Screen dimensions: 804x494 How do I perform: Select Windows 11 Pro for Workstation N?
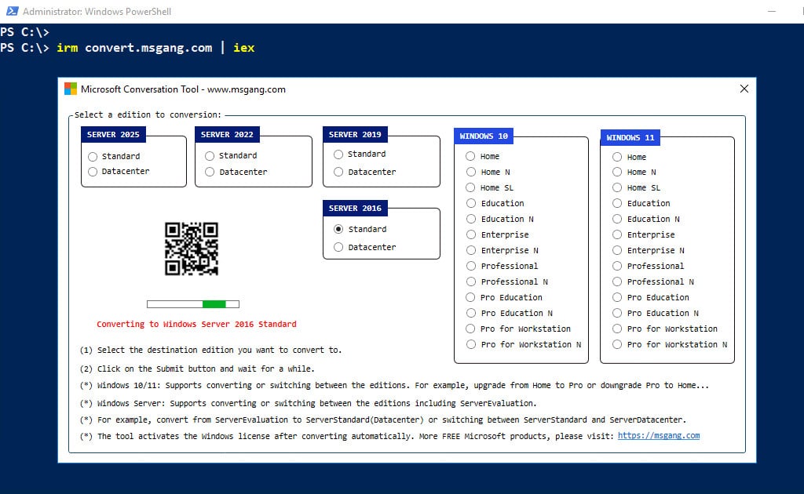point(617,344)
